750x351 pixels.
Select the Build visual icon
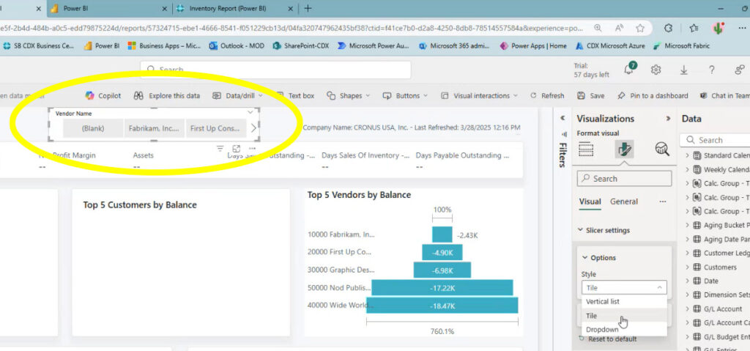[x=586, y=149]
